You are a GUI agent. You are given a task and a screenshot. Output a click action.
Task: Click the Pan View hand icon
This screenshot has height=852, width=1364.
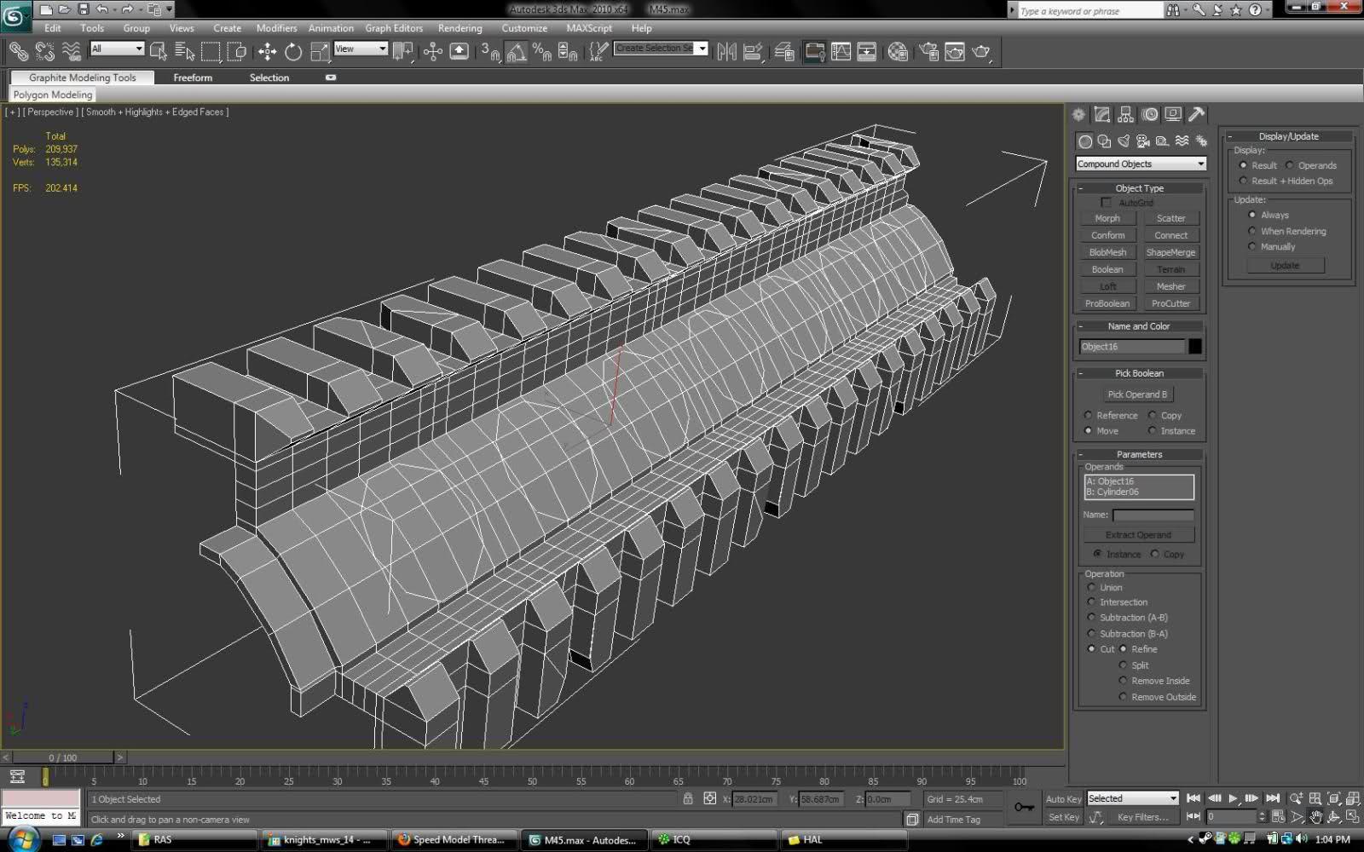point(1315,817)
